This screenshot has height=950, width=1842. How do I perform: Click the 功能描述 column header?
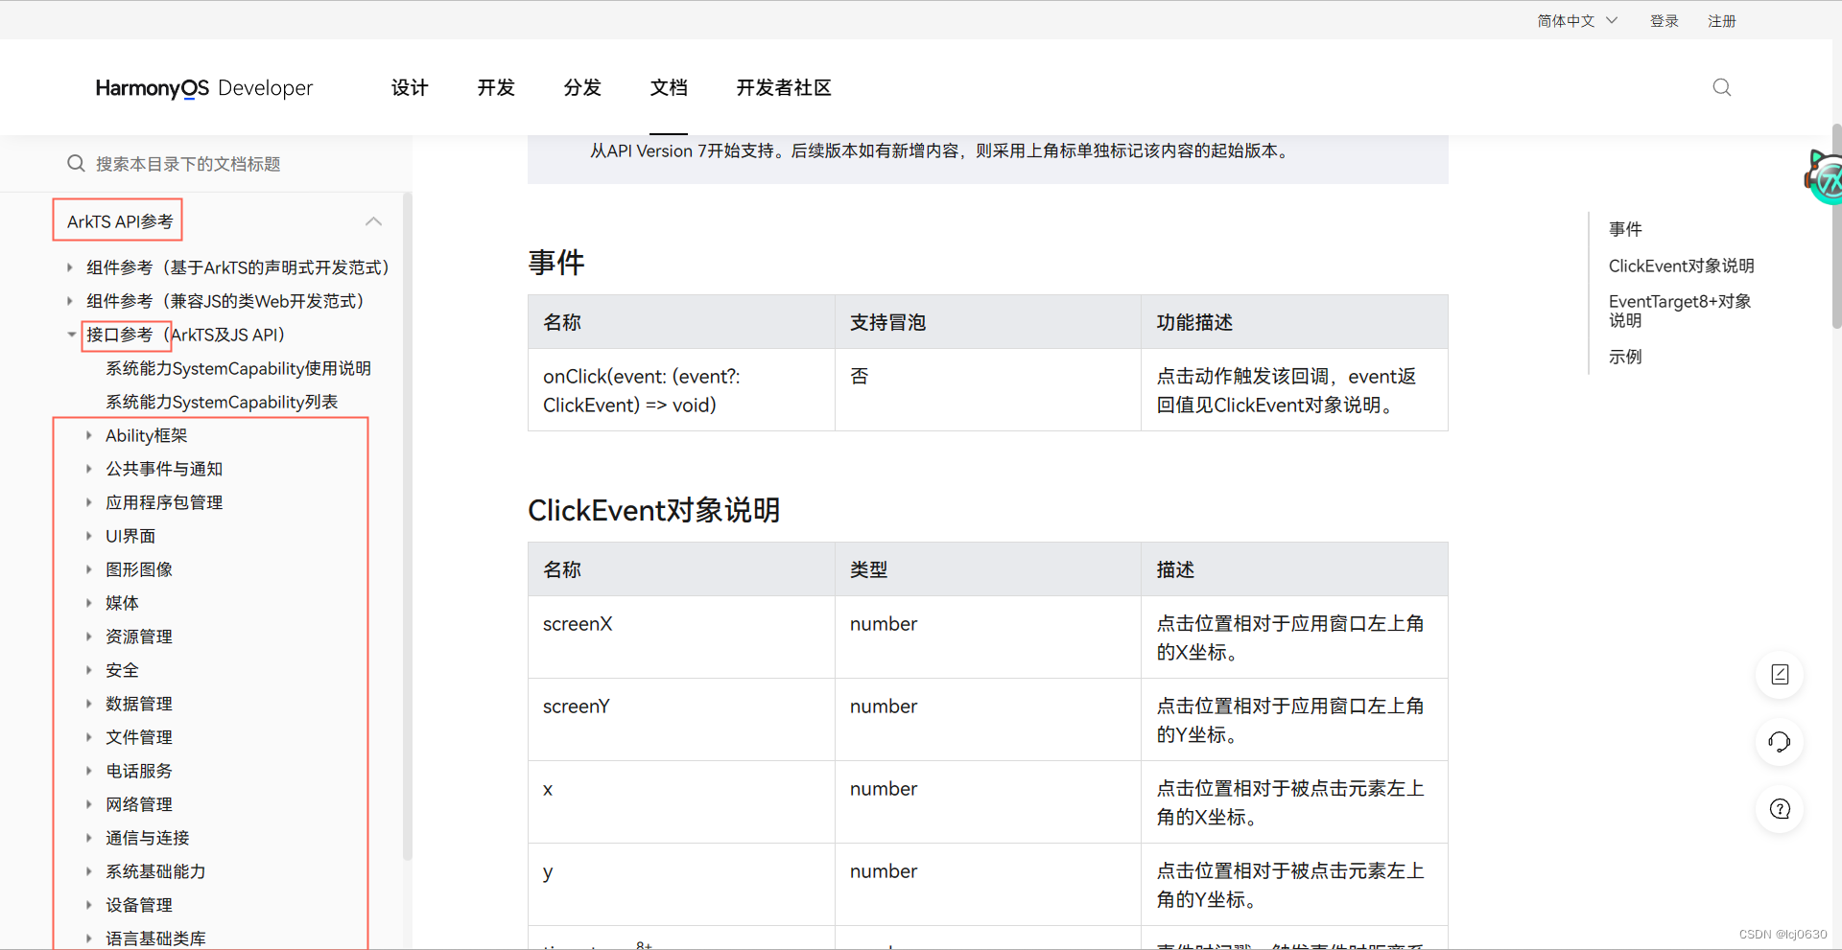click(1294, 322)
